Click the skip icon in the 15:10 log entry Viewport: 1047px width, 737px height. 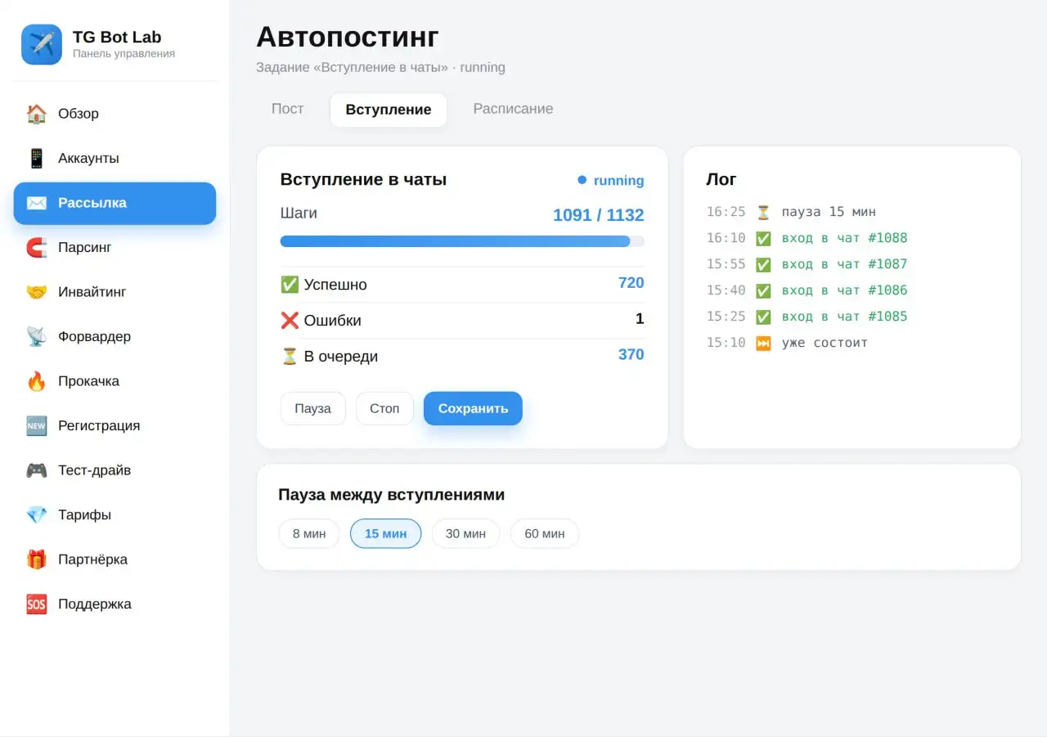click(x=763, y=343)
